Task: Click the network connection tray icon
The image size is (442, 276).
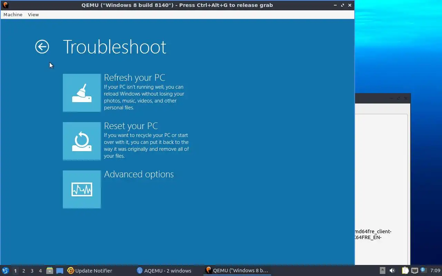Action: pyautogui.click(x=414, y=271)
